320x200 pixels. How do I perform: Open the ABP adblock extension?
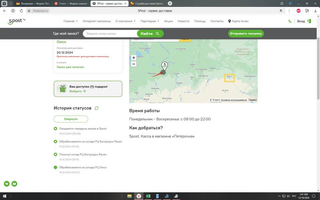click(298, 11)
